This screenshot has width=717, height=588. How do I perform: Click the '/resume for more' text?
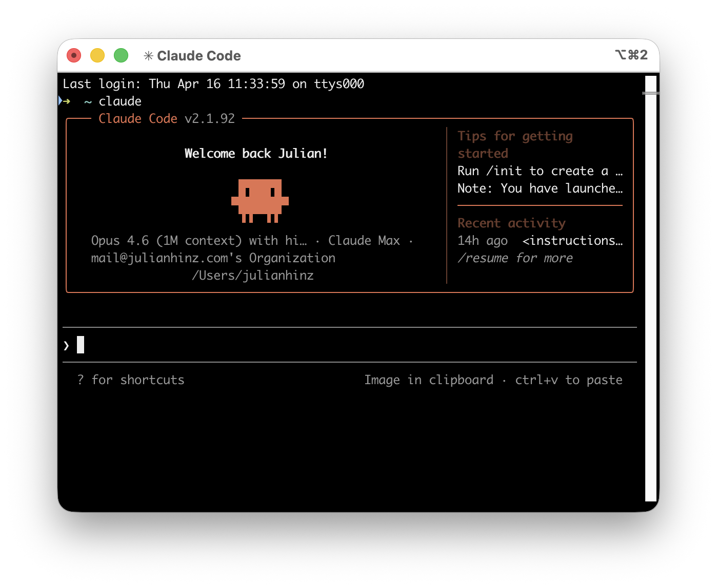pos(515,258)
